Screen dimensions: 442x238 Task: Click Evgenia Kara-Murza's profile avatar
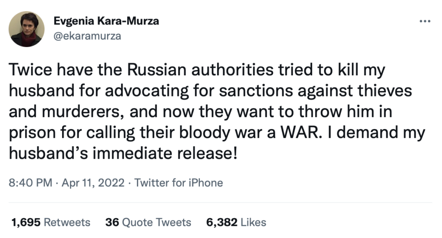point(27,29)
